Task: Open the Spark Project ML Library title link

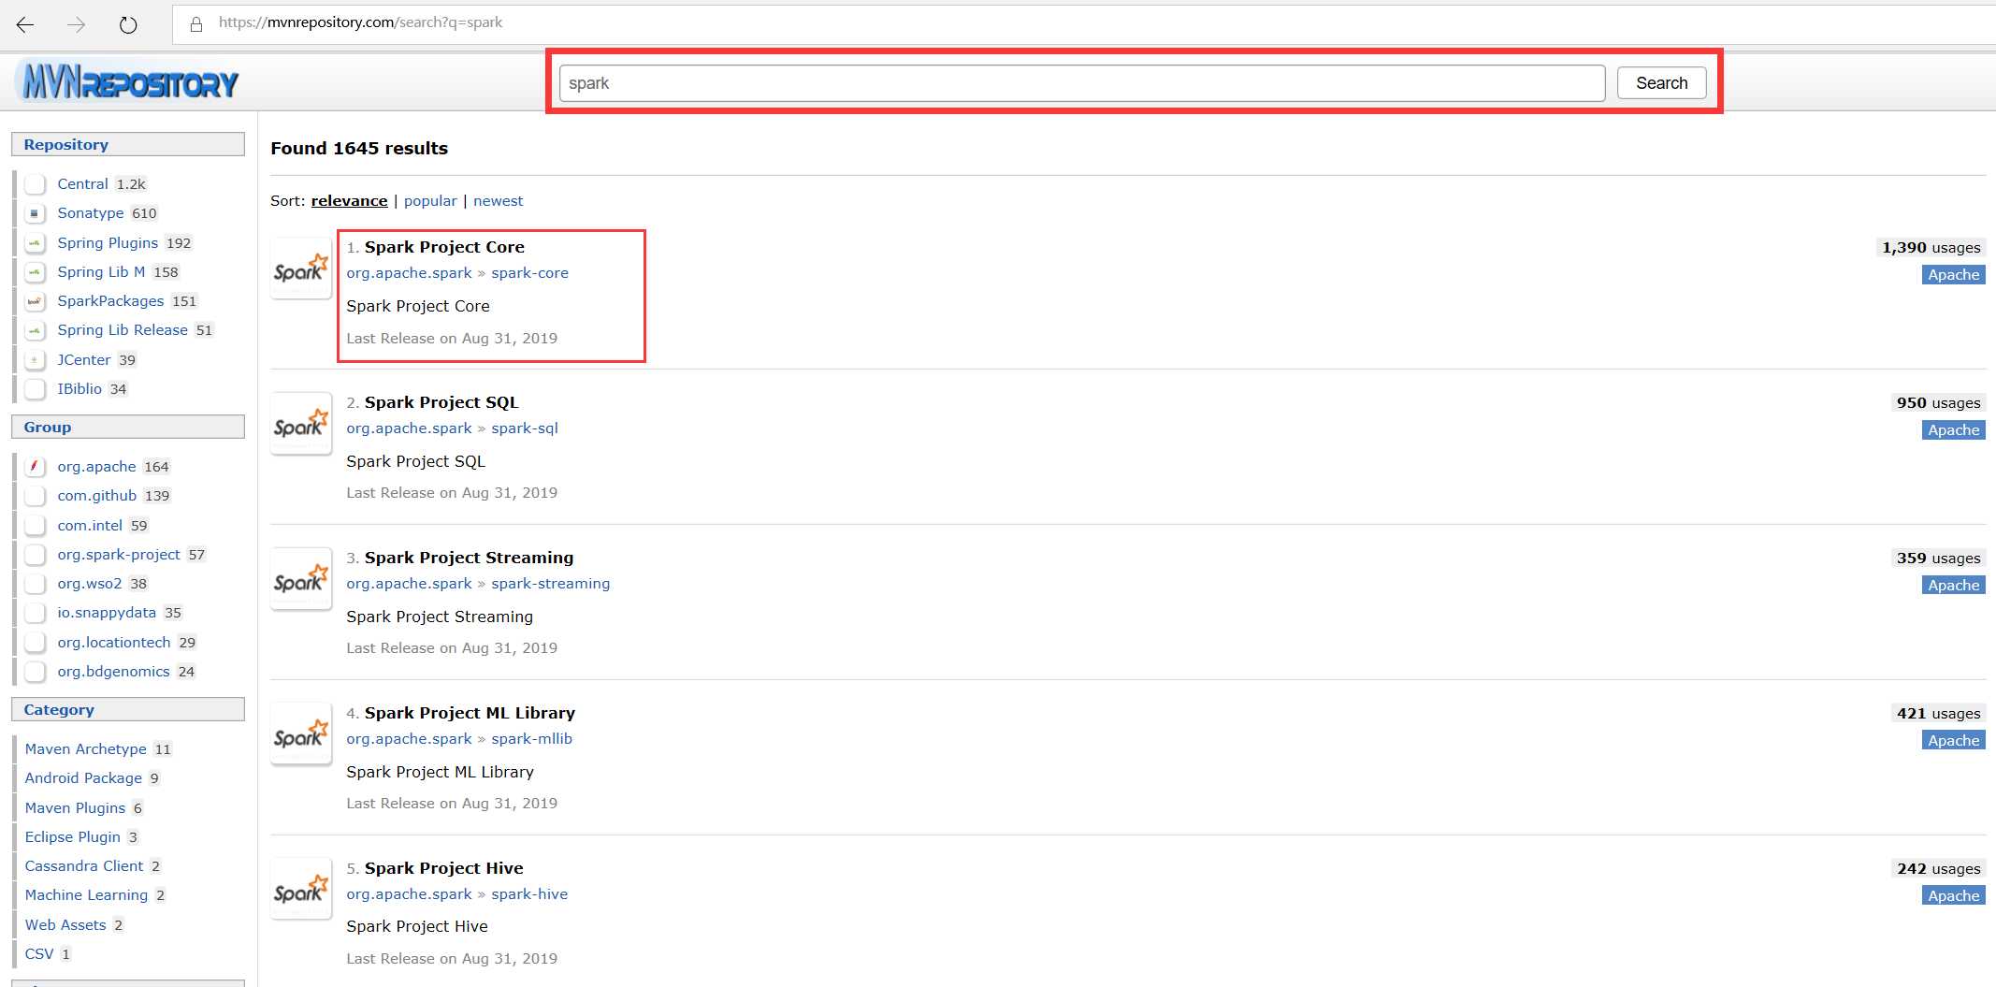Action: [x=470, y=713]
